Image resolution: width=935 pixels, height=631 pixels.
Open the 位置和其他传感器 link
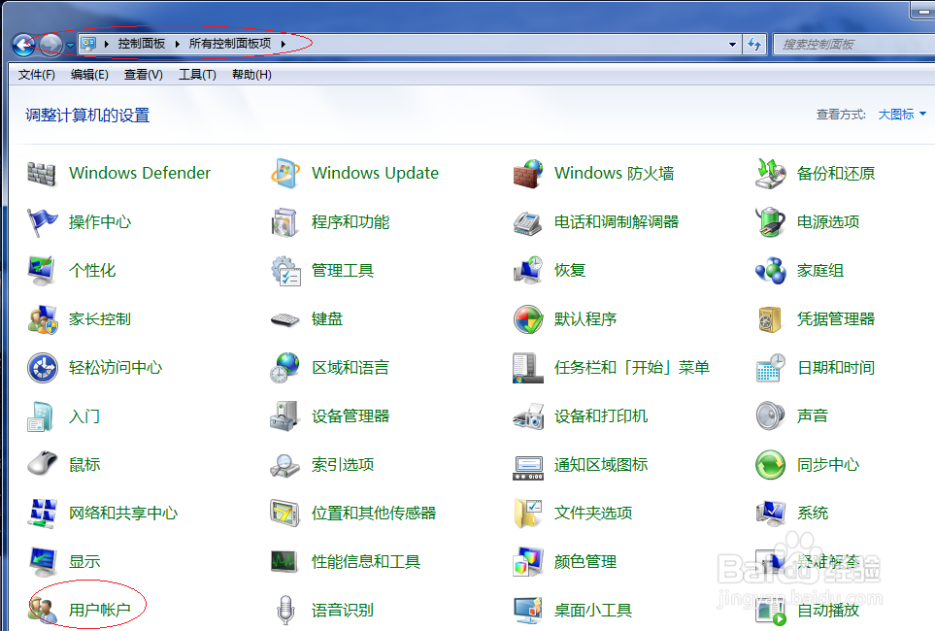pos(374,514)
